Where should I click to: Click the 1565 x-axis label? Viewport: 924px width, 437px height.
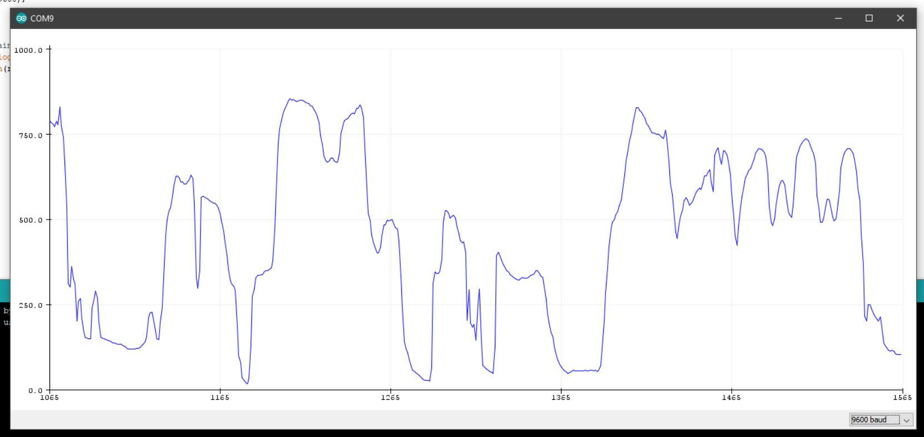click(x=902, y=398)
